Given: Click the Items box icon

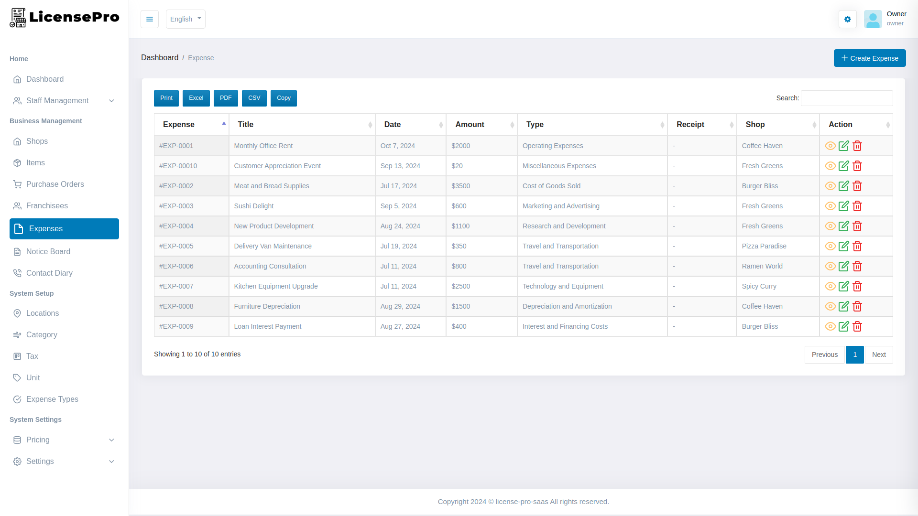Looking at the screenshot, I should (18, 162).
